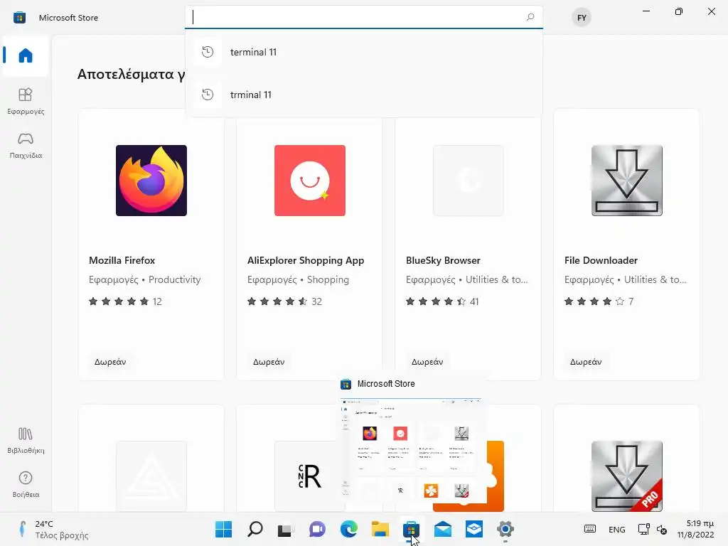
Task: Click Mozilla Firefox star rating 12
Action: pos(125,301)
